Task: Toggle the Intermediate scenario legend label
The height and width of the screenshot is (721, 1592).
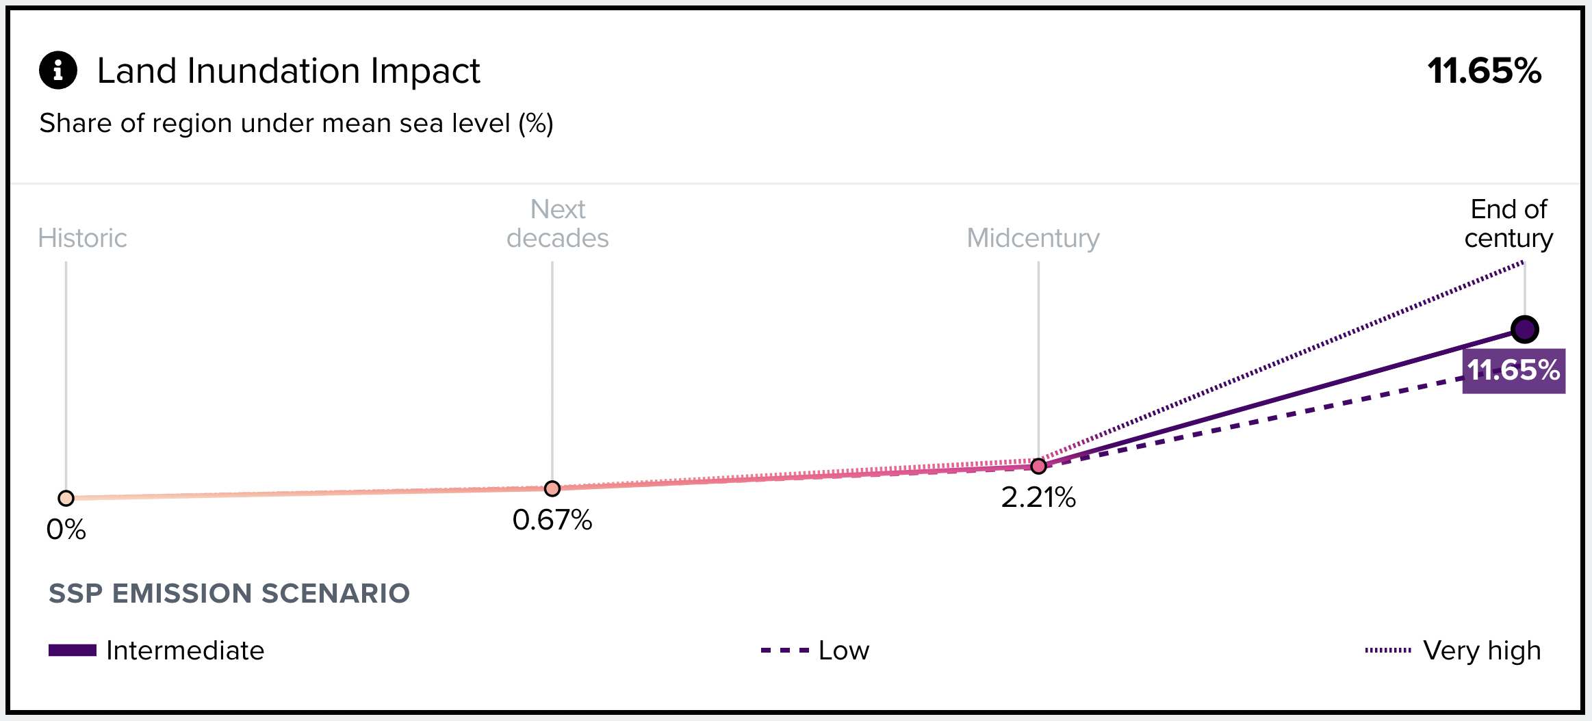Action: pos(185,651)
